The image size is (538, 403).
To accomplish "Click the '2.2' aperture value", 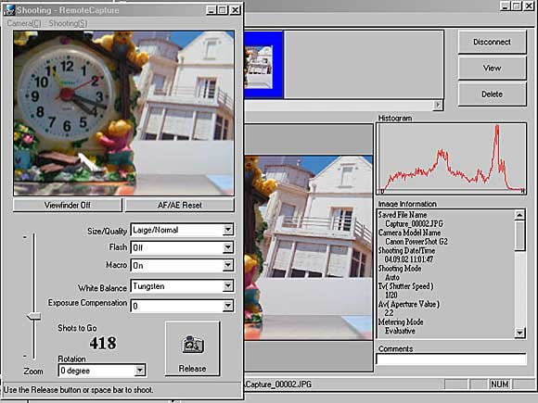I will [x=389, y=313].
